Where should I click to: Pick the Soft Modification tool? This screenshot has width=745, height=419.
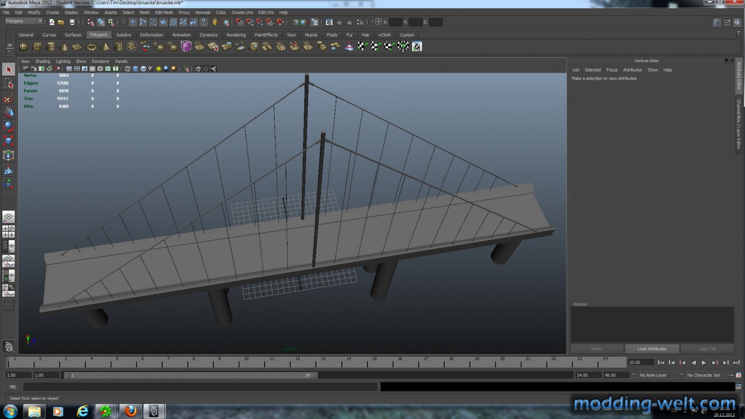click(x=9, y=170)
